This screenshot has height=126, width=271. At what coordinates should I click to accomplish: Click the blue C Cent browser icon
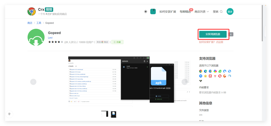210,71
